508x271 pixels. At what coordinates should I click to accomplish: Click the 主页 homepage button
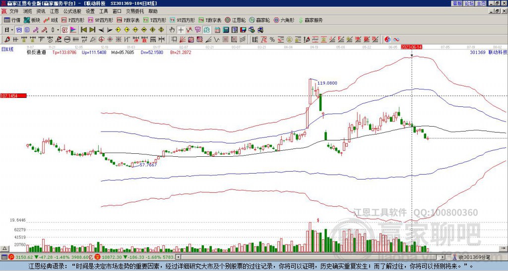pyautogui.click(x=481, y=3)
